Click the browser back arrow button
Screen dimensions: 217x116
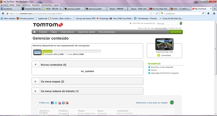tap(3, 14)
